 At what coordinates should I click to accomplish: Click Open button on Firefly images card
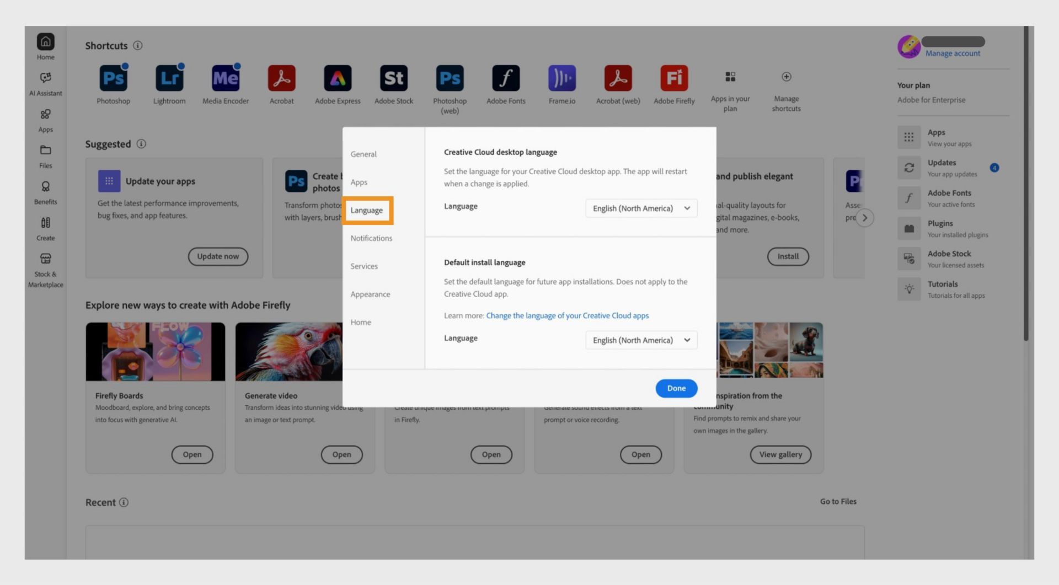491,454
